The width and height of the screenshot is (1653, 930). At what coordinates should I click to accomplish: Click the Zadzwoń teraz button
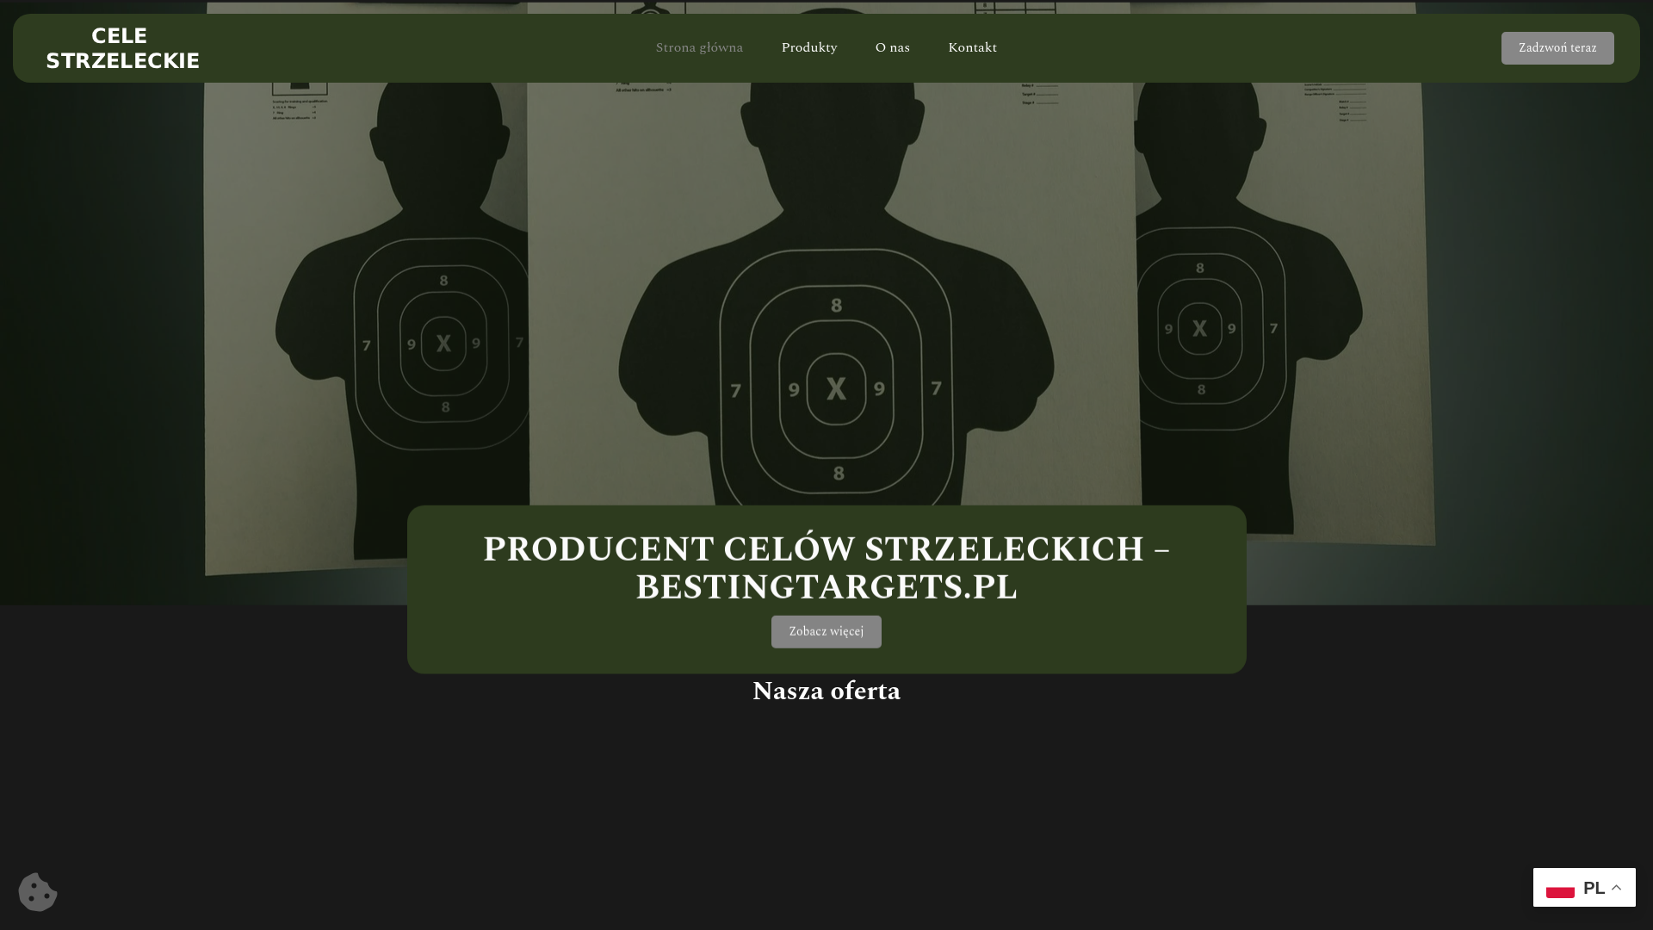(1557, 48)
